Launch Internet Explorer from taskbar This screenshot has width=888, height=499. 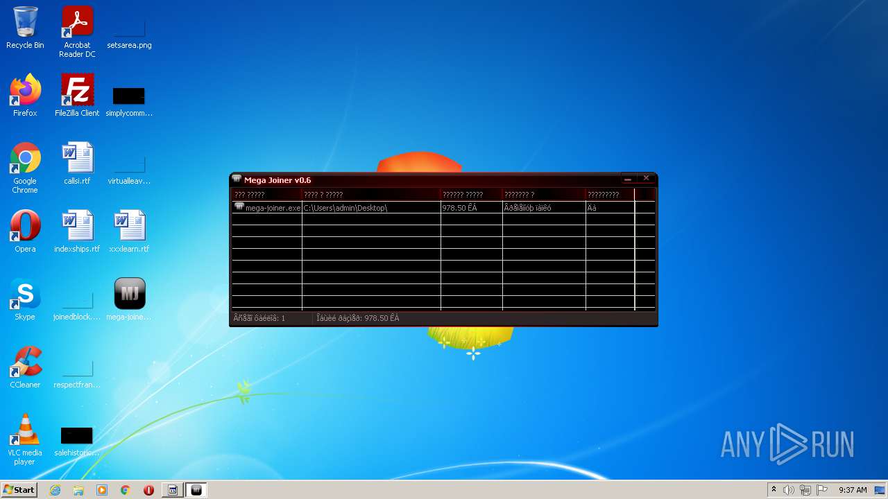point(55,490)
